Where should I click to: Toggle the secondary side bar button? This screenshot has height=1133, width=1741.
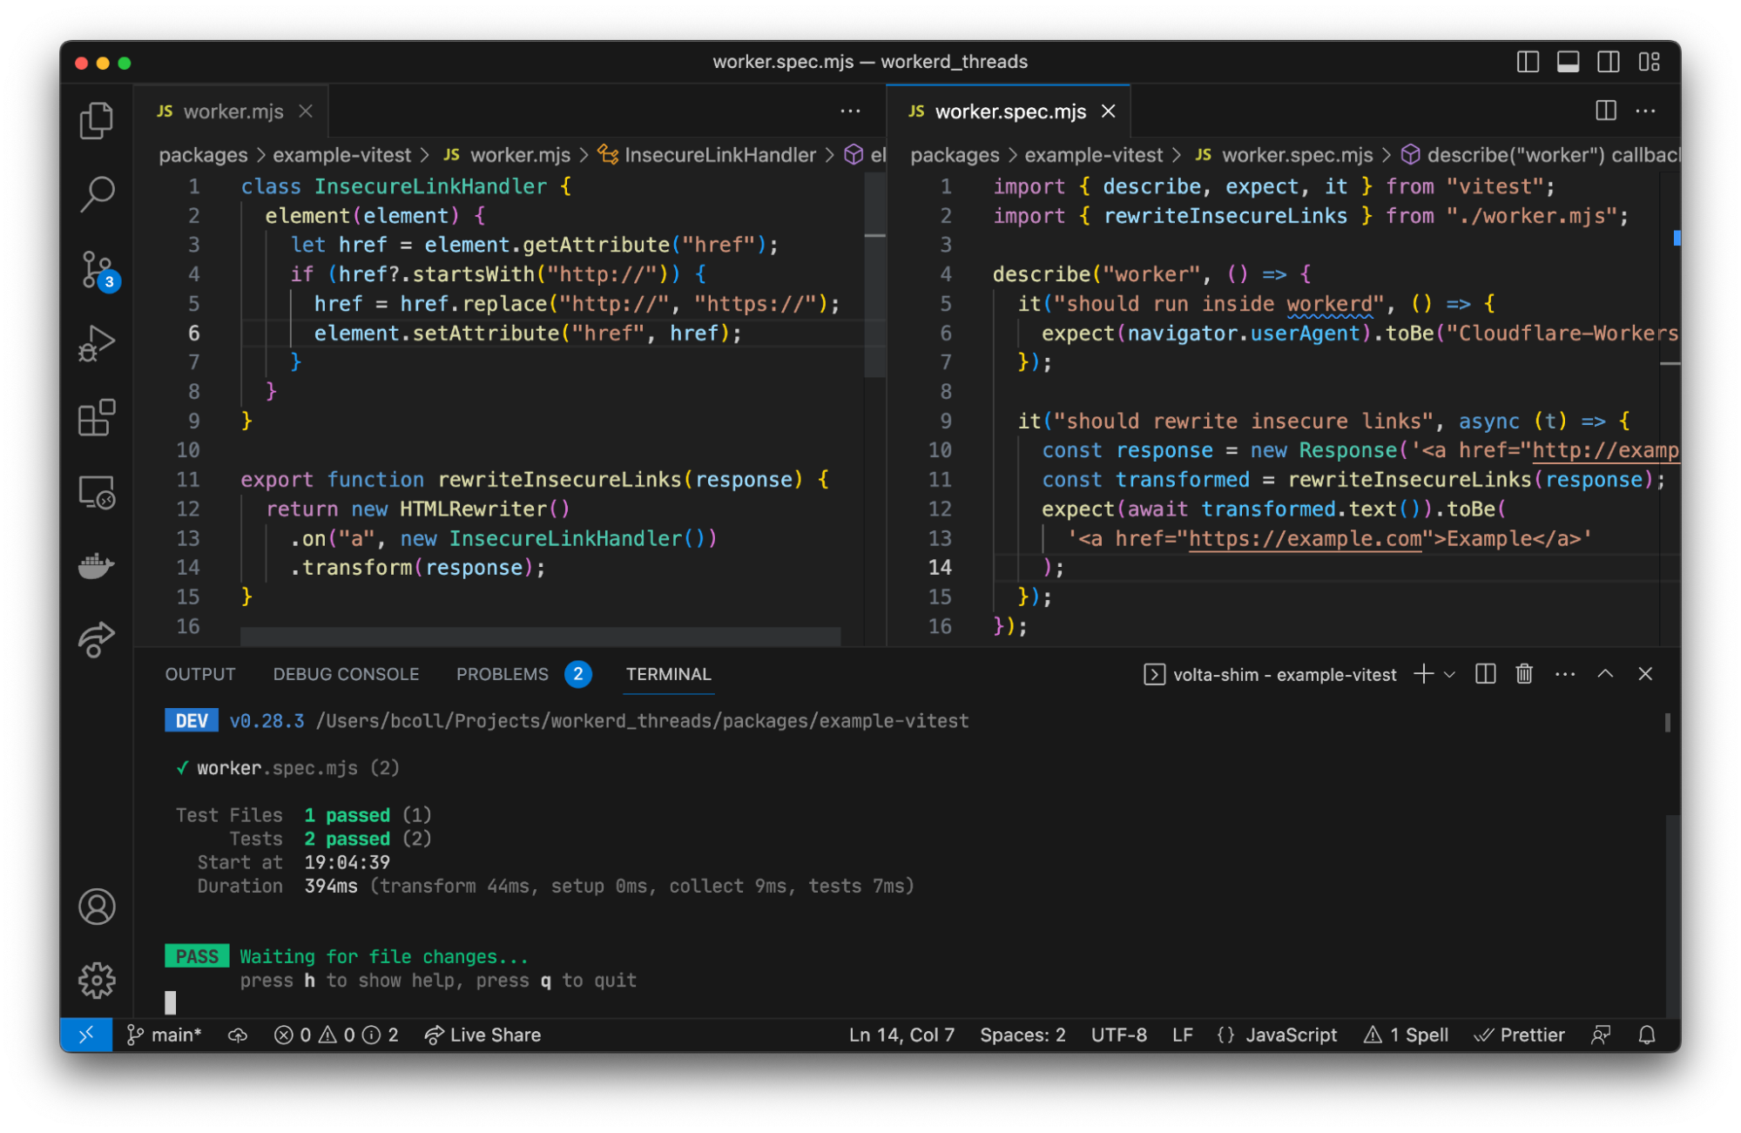click(1608, 62)
